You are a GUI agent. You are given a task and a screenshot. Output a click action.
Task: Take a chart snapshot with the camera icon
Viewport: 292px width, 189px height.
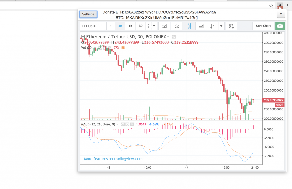pos(280,26)
